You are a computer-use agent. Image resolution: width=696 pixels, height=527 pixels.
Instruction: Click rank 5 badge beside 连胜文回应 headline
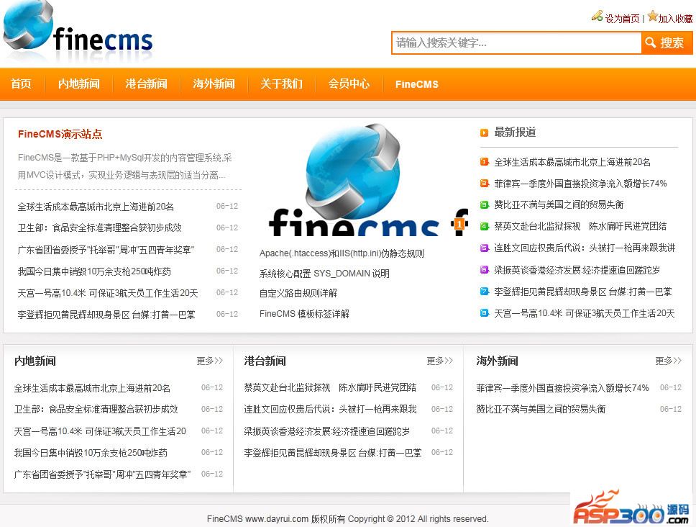[x=485, y=248]
